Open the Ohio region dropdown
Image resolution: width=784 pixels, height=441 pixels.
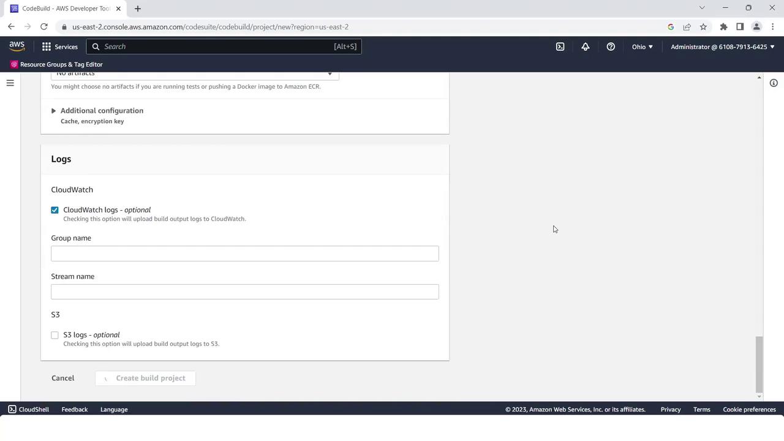pyautogui.click(x=642, y=47)
